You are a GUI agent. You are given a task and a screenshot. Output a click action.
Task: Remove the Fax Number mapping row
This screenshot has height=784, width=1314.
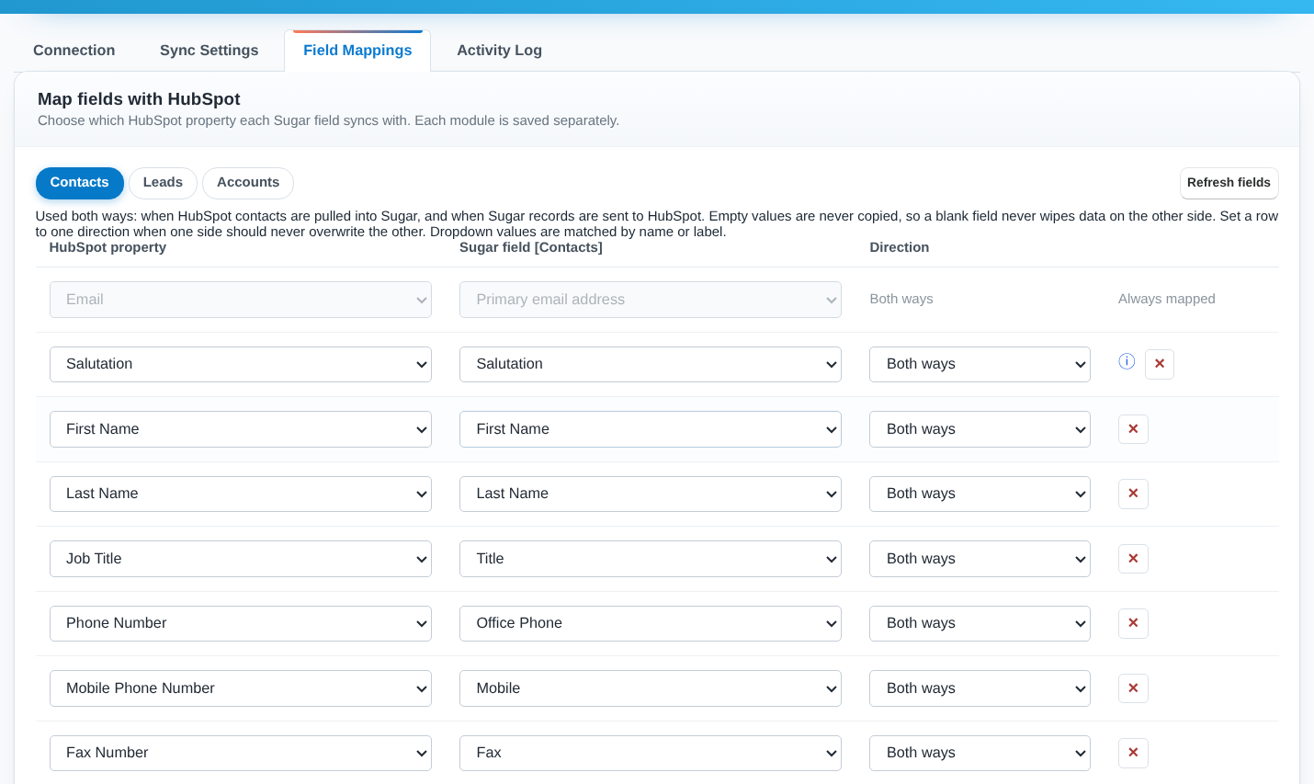(x=1133, y=753)
